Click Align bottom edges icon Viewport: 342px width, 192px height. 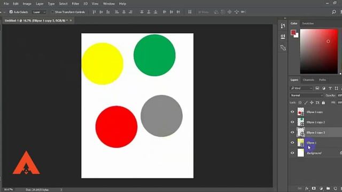click(x=108, y=12)
